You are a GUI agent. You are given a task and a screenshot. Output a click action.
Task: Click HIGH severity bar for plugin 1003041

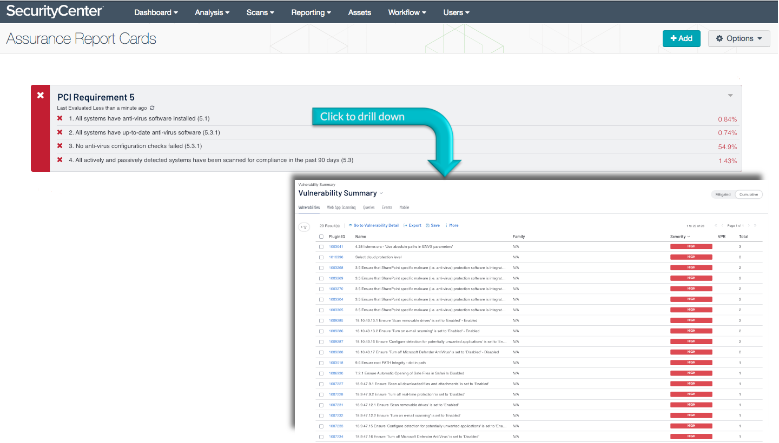[691, 246]
